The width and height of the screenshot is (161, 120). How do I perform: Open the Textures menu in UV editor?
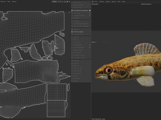click(x=14, y=2)
